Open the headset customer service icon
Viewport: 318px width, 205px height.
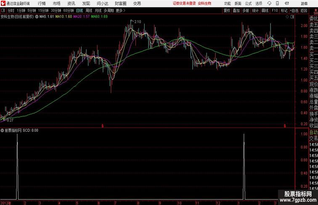pos(269,3)
